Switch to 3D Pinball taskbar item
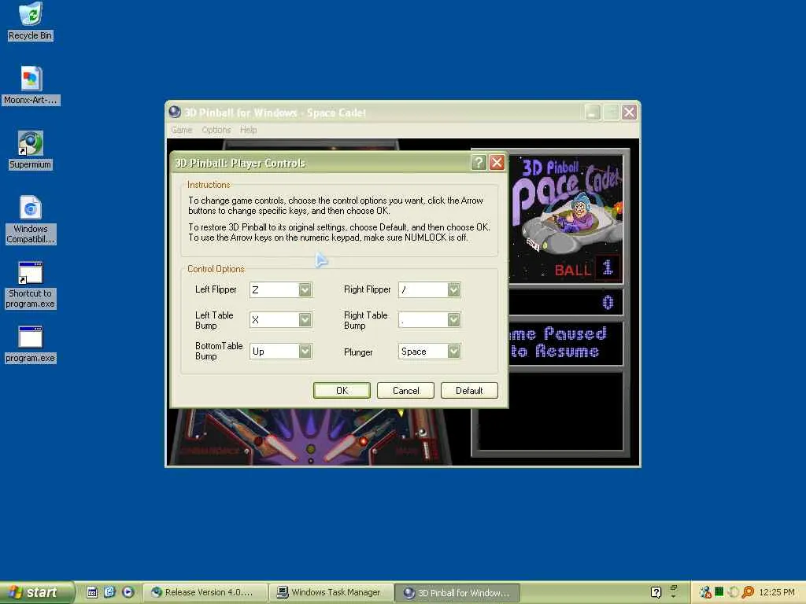This screenshot has height=604, width=806. (457, 592)
